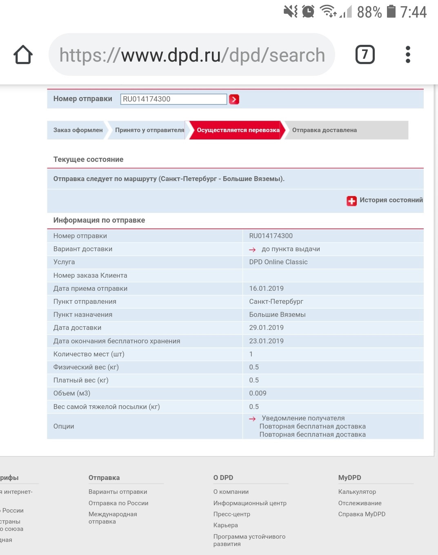Click the route status text Санкт-Петербург - Большие Вяземы
The image size is (438, 555).
point(169,179)
